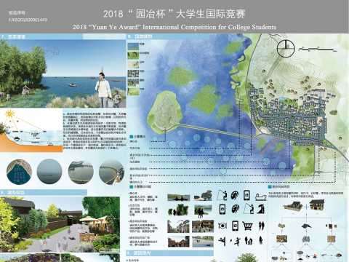The width and height of the screenshot is (349, 262).
Task: Click the first circular photo with dark blue pattern
Action: [x=19, y=172]
